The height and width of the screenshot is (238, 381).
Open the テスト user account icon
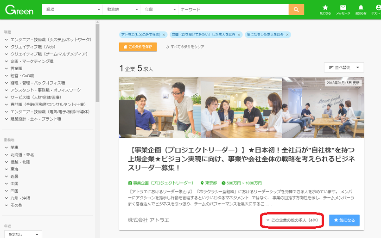pos(377,10)
